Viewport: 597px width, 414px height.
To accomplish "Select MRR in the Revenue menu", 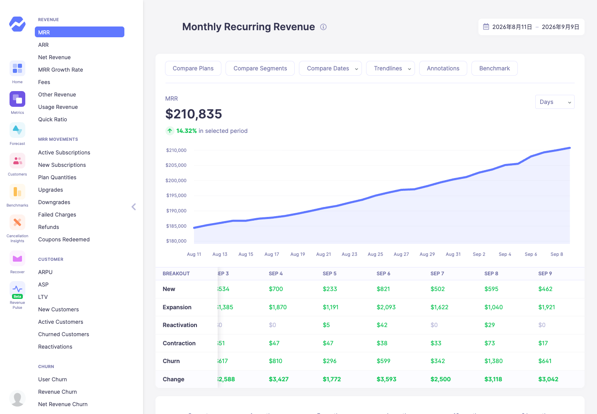I will 80,32.
